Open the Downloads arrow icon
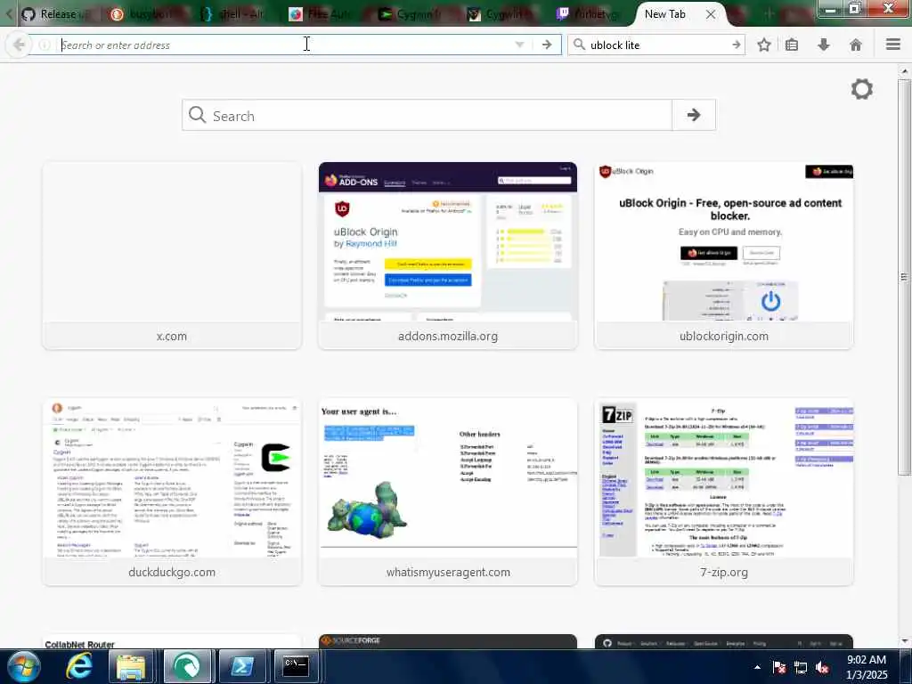 pyautogui.click(x=824, y=45)
